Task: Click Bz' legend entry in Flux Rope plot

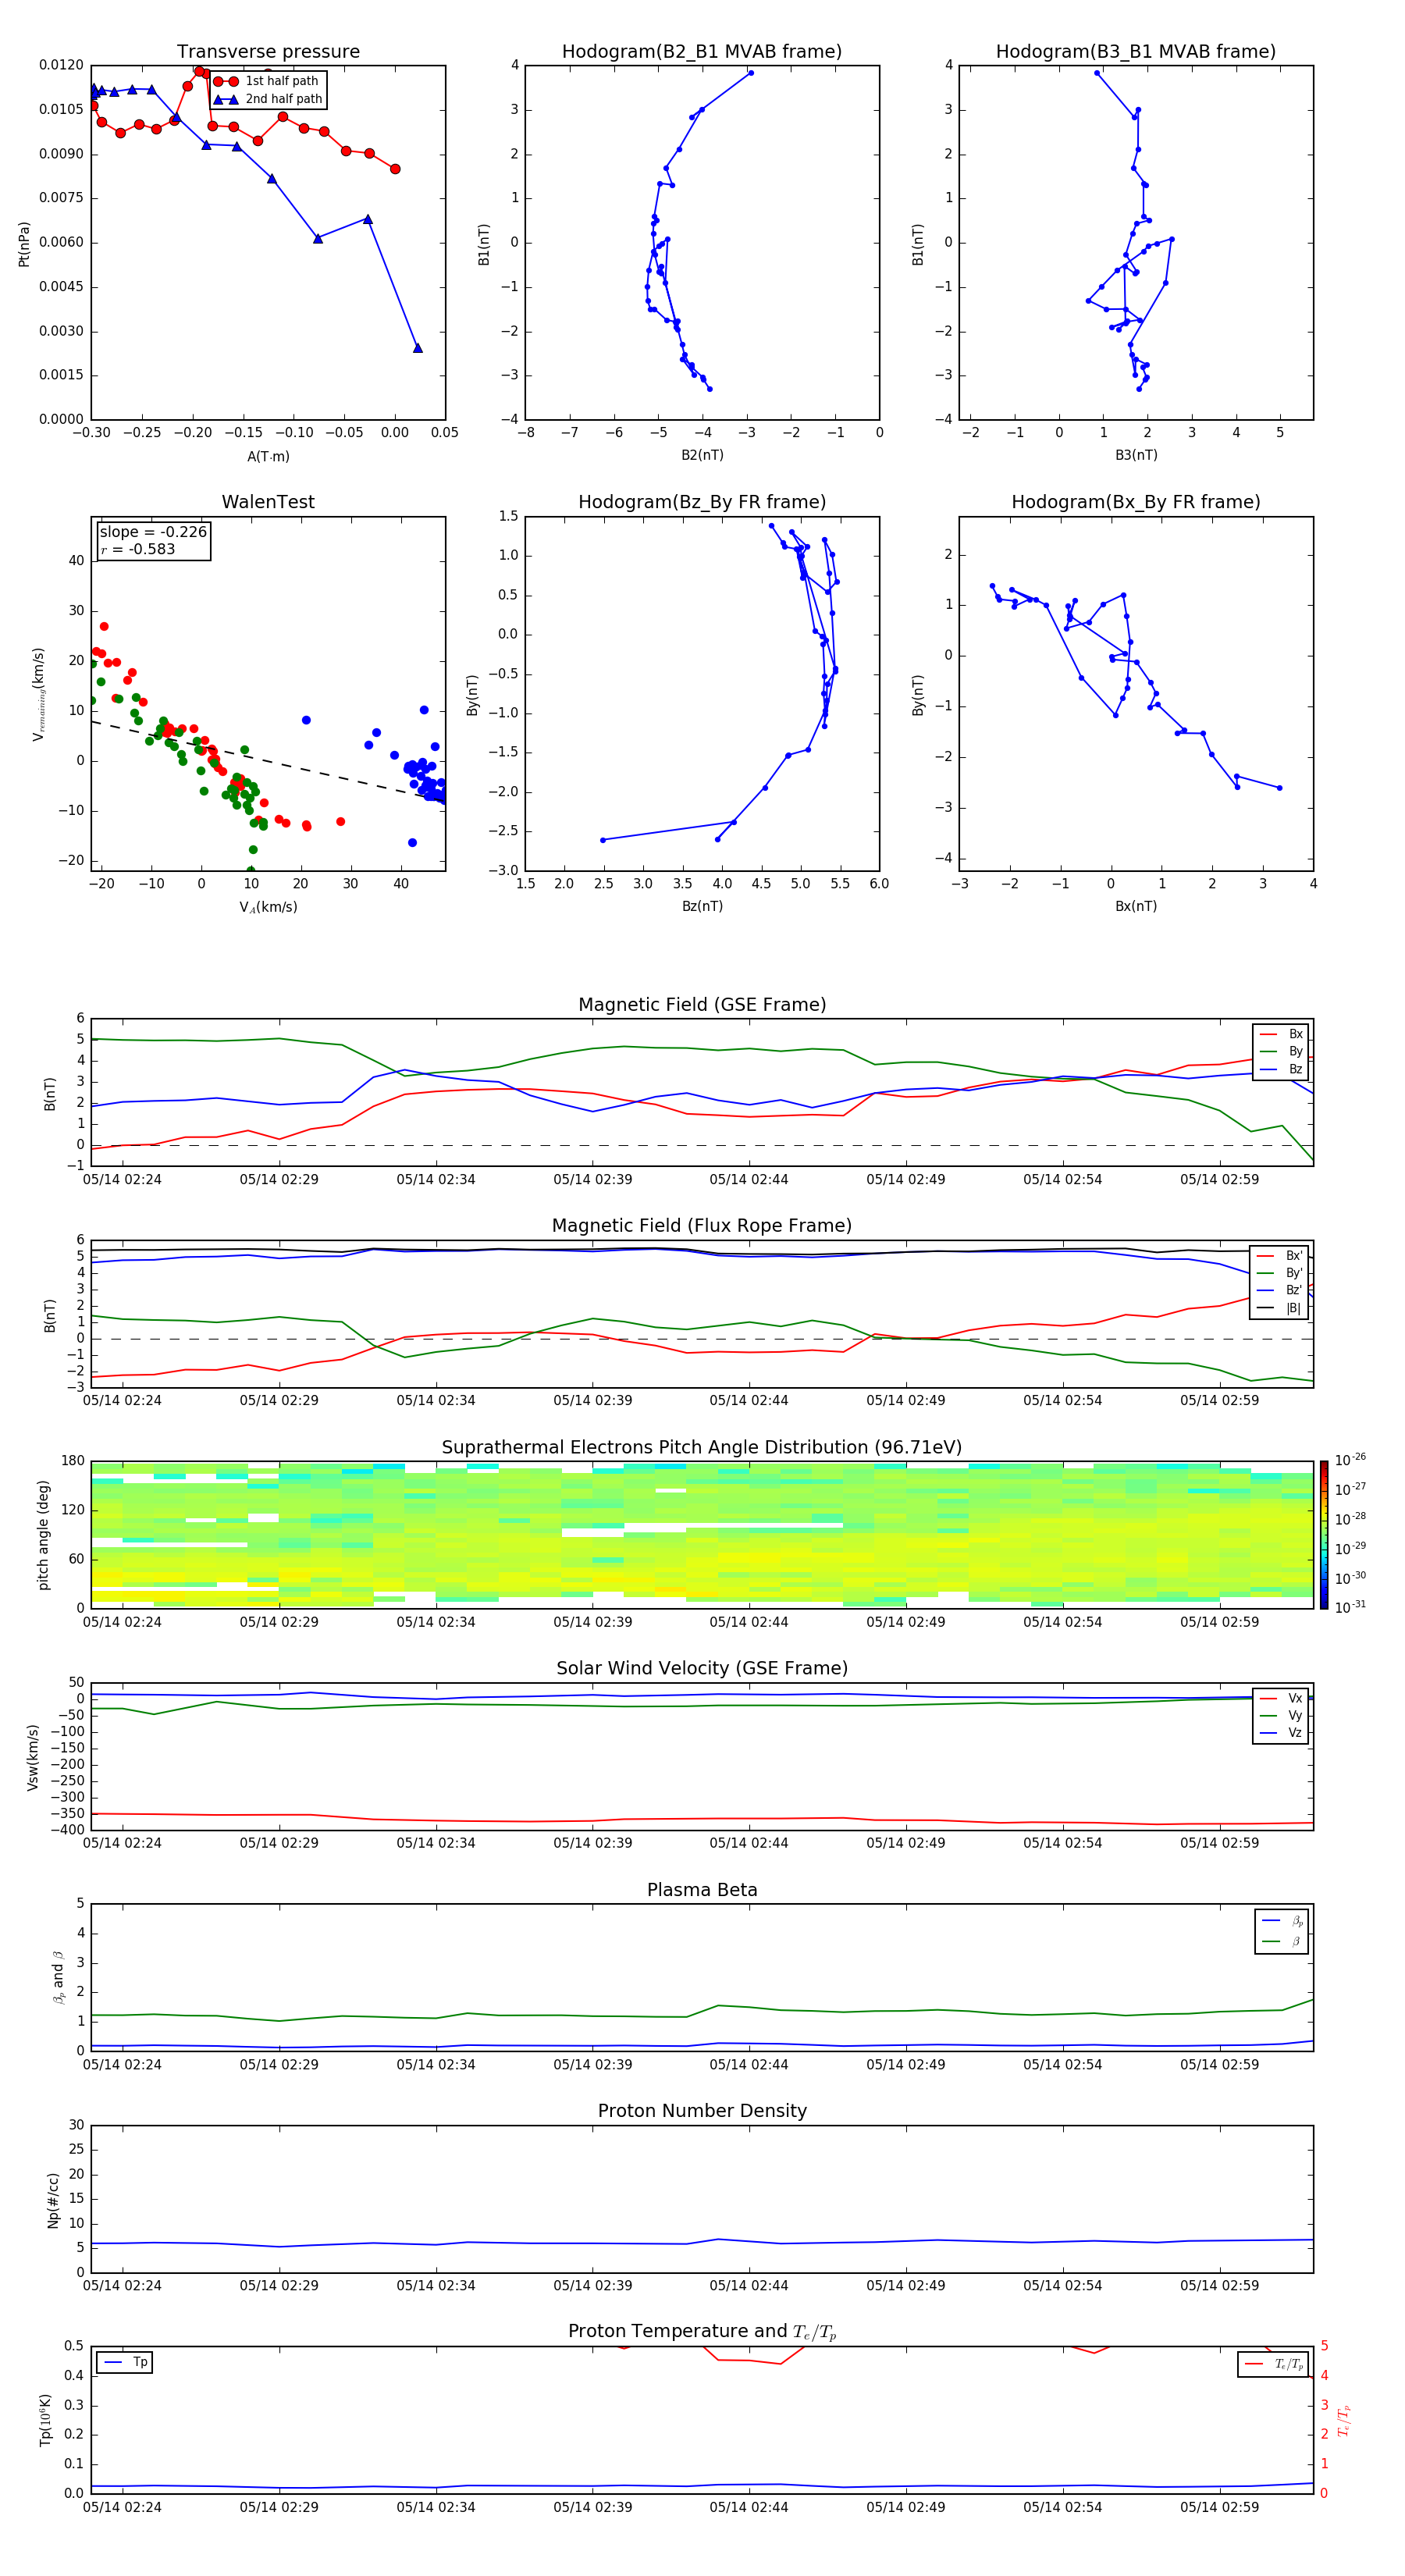Action: click(x=1280, y=1290)
